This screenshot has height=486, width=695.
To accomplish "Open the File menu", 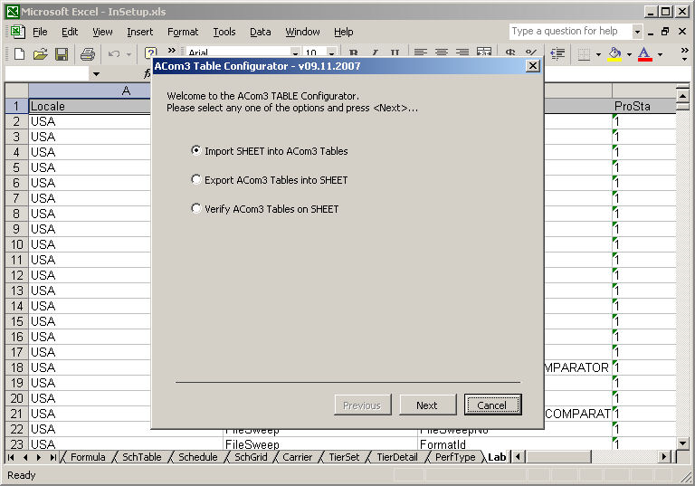I will tap(40, 32).
